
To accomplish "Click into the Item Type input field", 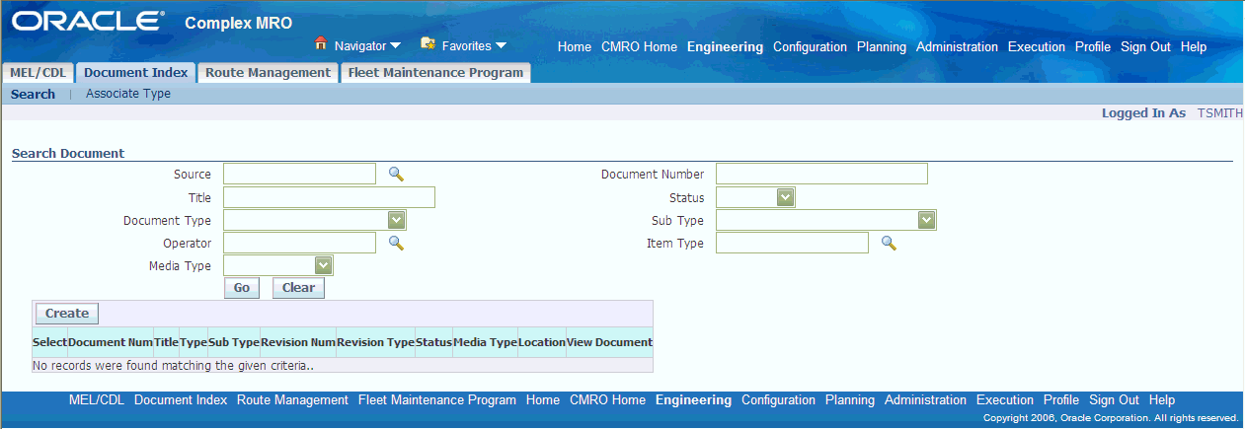I will pos(792,243).
